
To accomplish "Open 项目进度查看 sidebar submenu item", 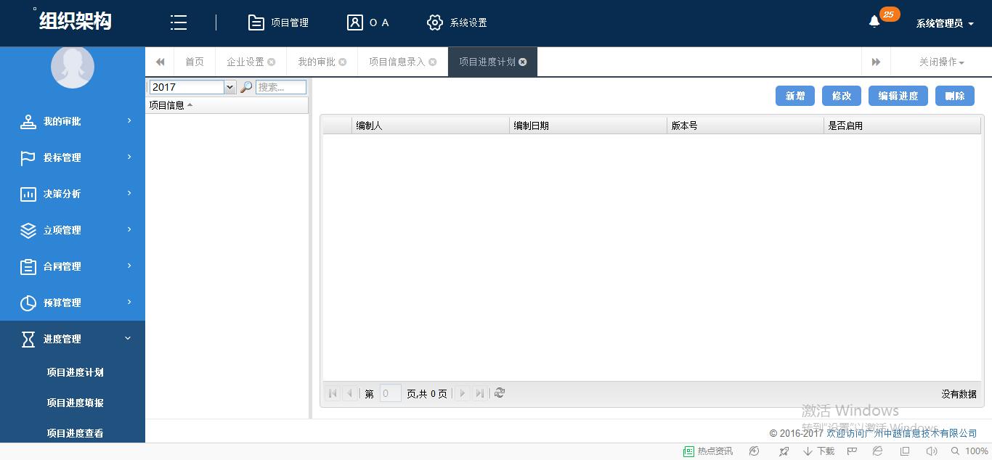I will [76, 433].
